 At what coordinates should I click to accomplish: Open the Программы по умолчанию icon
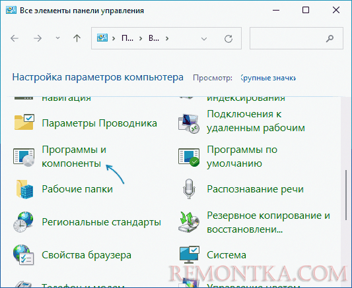pos(189,158)
